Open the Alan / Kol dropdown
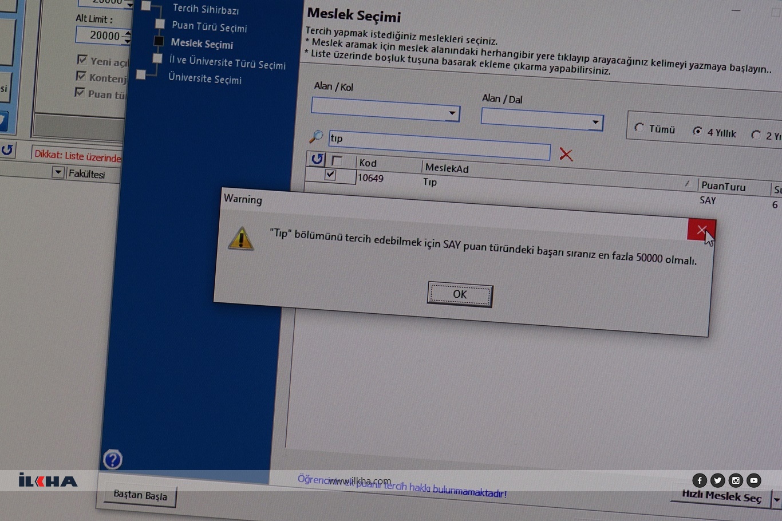 [x=452, y=113]
